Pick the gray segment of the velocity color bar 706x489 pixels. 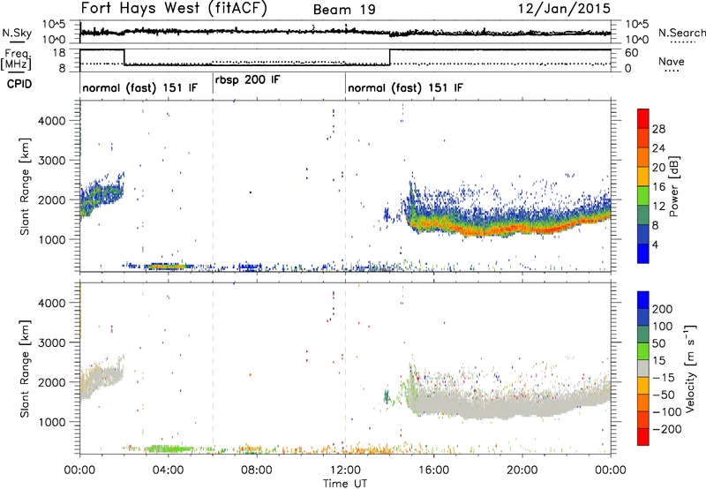643,368
